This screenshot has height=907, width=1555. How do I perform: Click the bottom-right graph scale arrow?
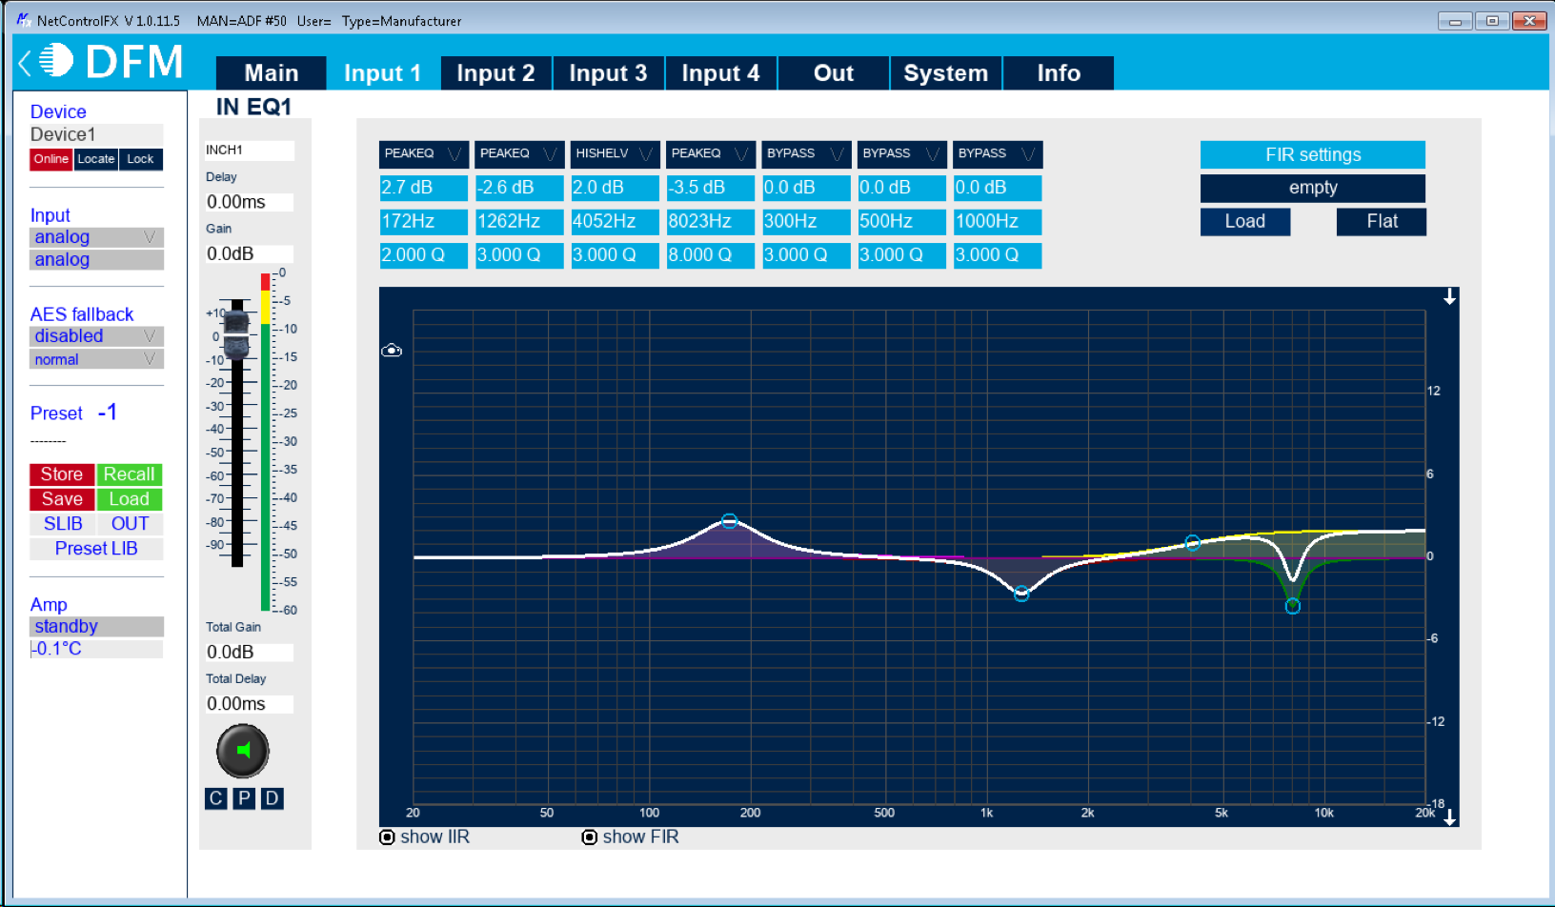pyautogui.click(x=1449, y=817)
